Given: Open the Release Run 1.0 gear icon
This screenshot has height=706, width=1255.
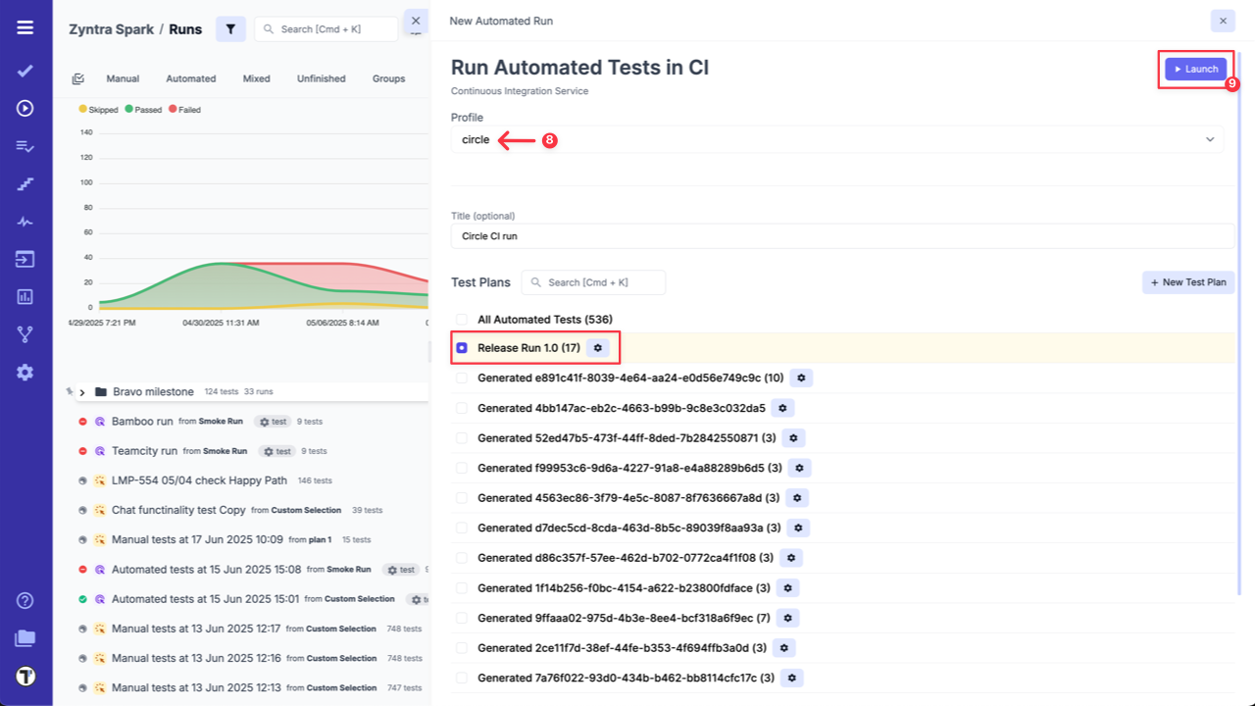Looking at the screenshot, I should (598, 347).
